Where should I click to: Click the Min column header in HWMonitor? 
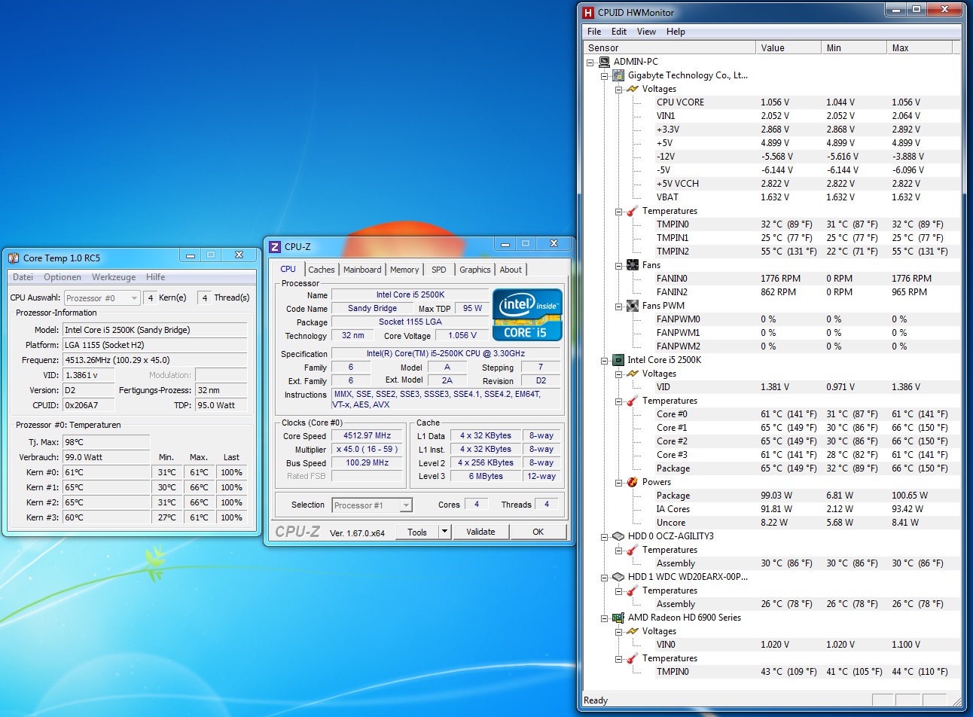tap(853, 47)
